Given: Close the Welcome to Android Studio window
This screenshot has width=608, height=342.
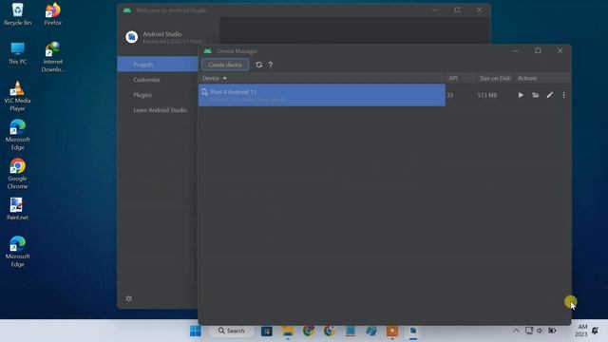Looking at the screenshot, I should click(x=479, y=10).
